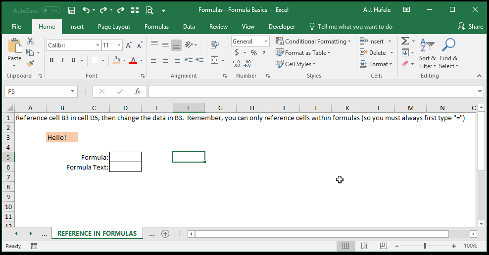The image size is (489, 255).
Task: Copy selection using the Copy icon
Action: click(x=30, y=52)
